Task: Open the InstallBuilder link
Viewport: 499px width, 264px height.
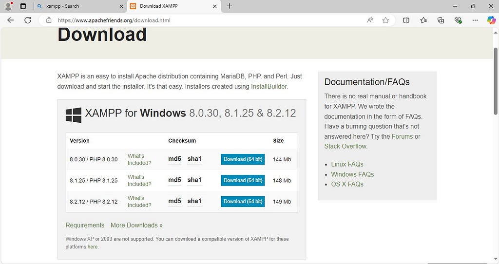Action: click(269, 87)
